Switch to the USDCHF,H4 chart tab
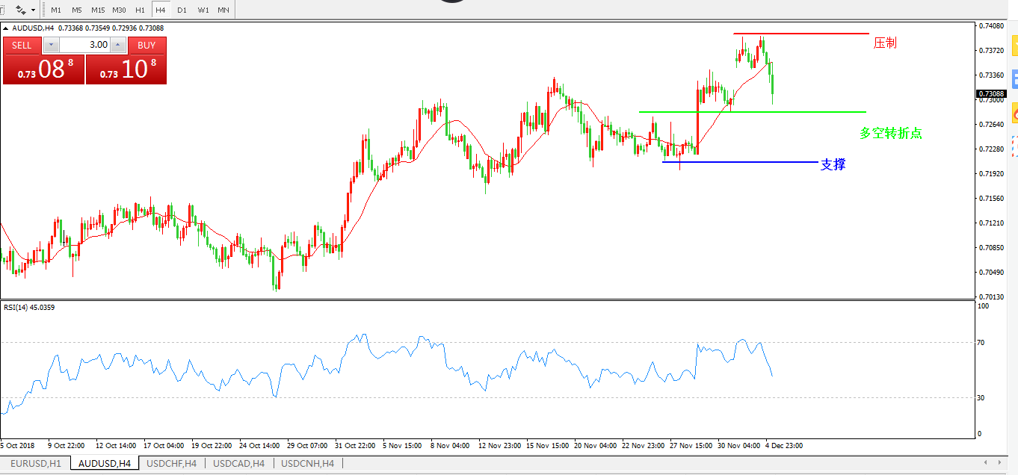Screen dimensions: 1018x475 [x=172, y=464]
